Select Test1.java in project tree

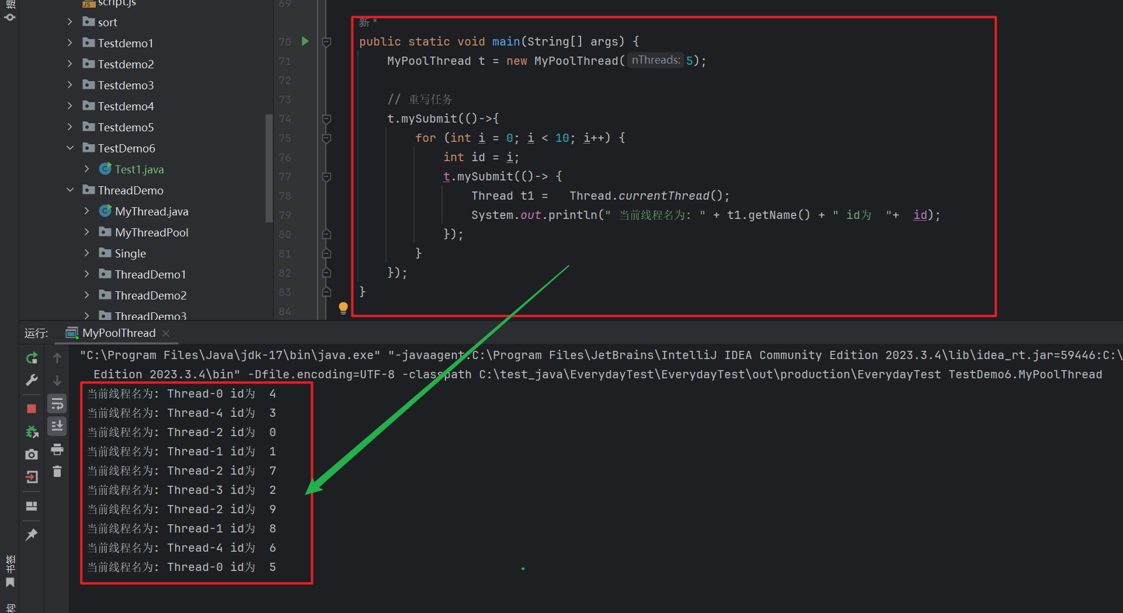[x=139, y=169]
